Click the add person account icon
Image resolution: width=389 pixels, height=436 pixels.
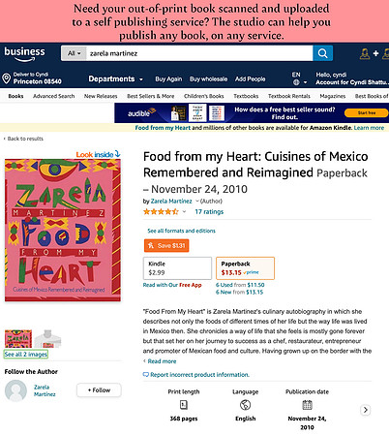point(369,53)
